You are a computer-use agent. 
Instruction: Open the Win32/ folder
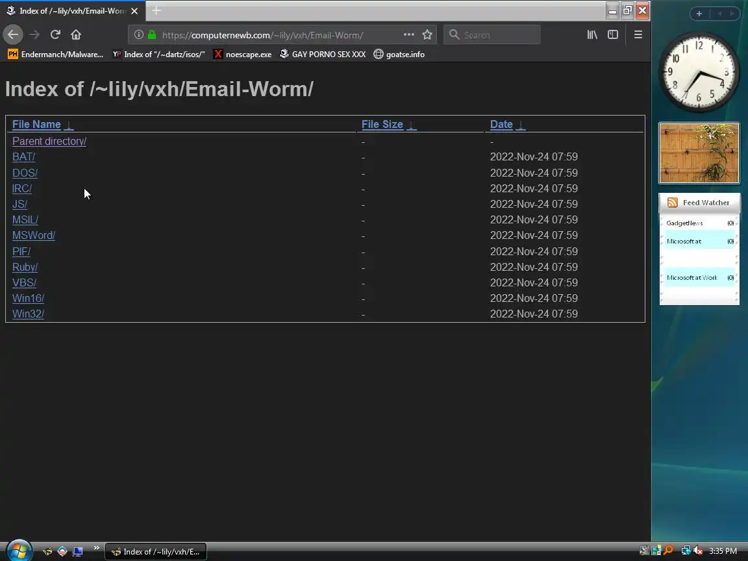[x=28, y=314]
